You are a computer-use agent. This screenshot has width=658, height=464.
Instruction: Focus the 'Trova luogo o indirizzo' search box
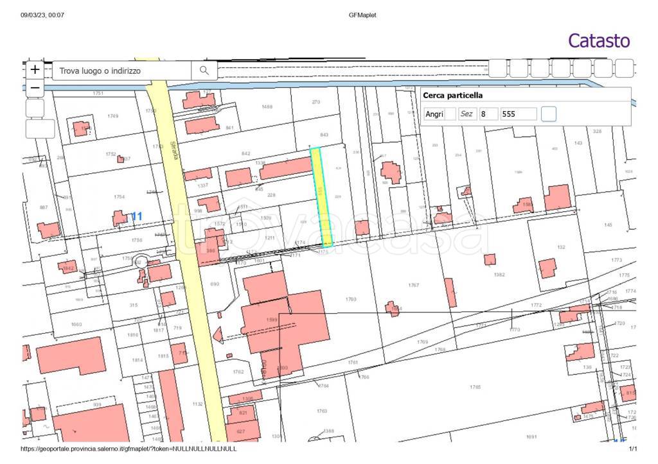[x=122, y=71]
